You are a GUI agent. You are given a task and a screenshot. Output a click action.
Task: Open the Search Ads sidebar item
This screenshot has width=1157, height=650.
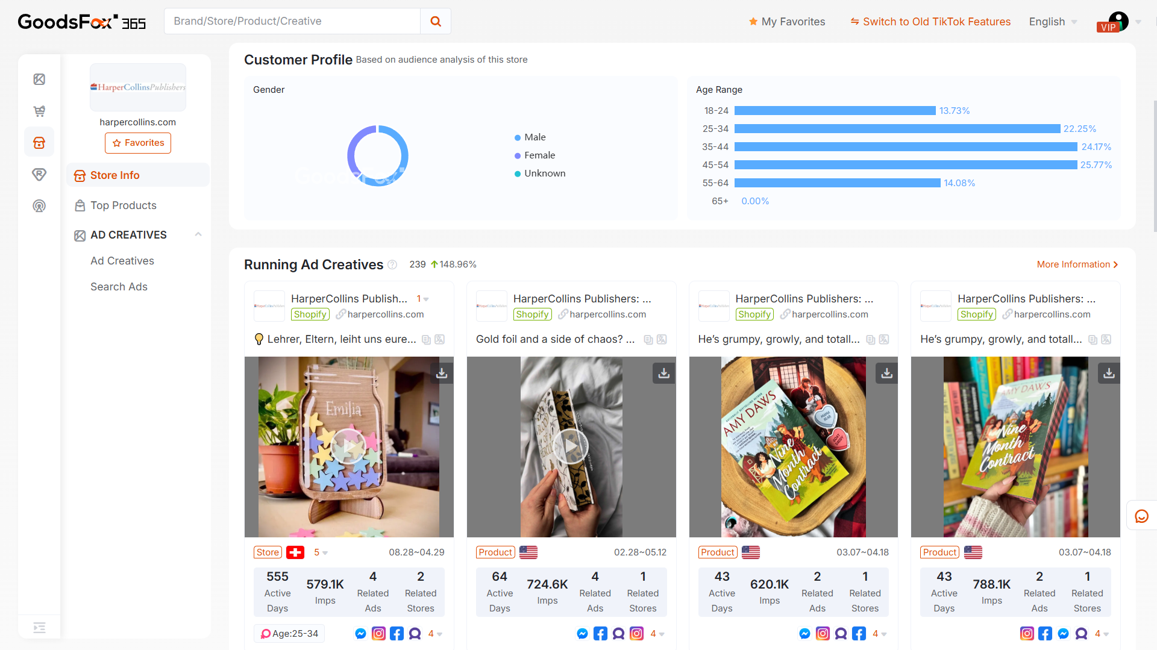119,287
